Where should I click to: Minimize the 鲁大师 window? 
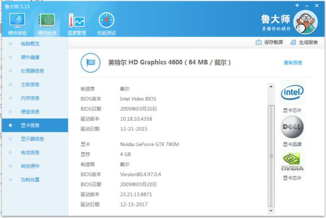point(307,6)
